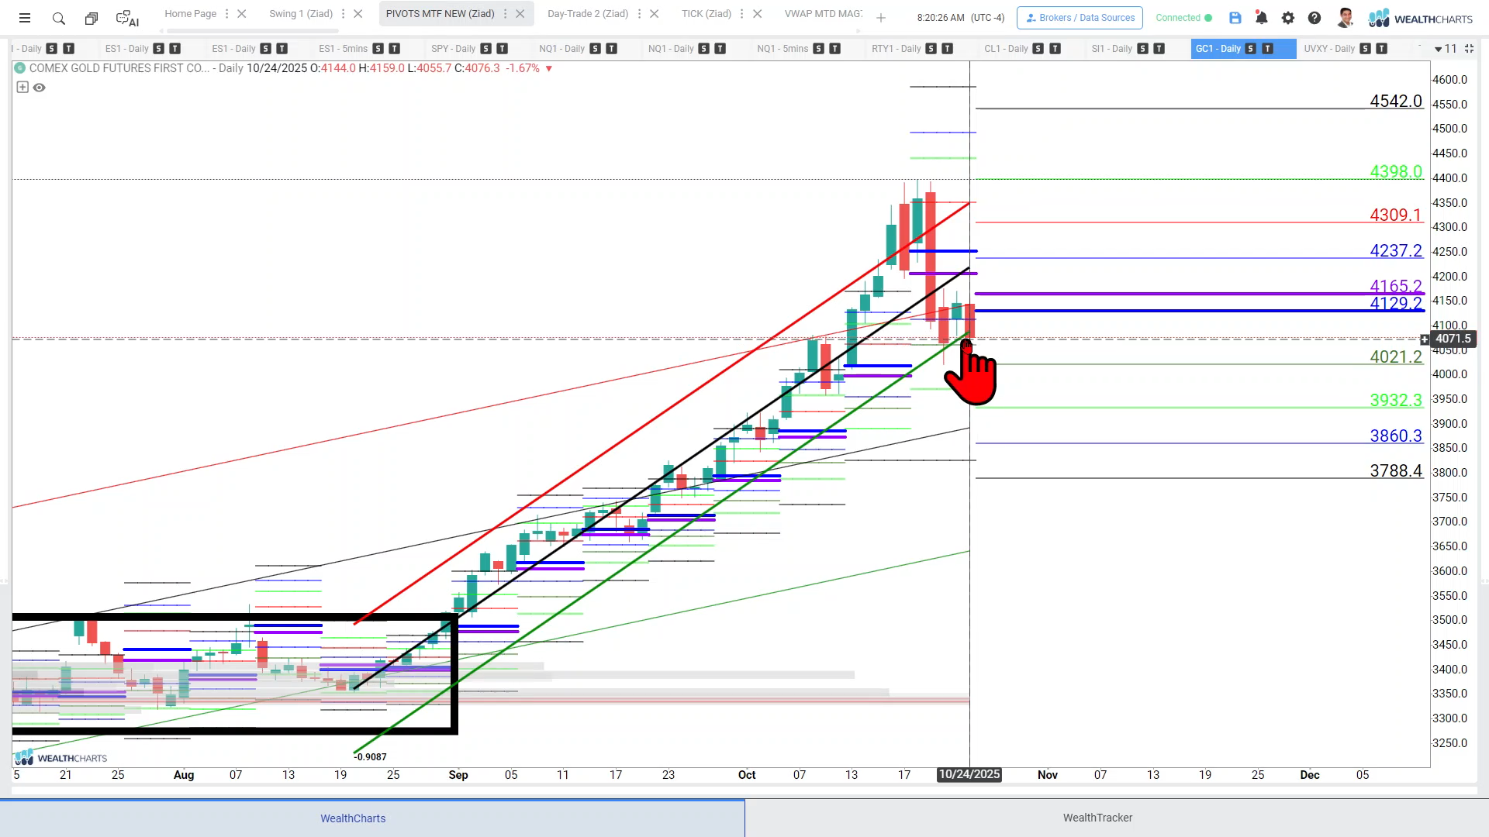Open the help question mark

pos(1315,18)
